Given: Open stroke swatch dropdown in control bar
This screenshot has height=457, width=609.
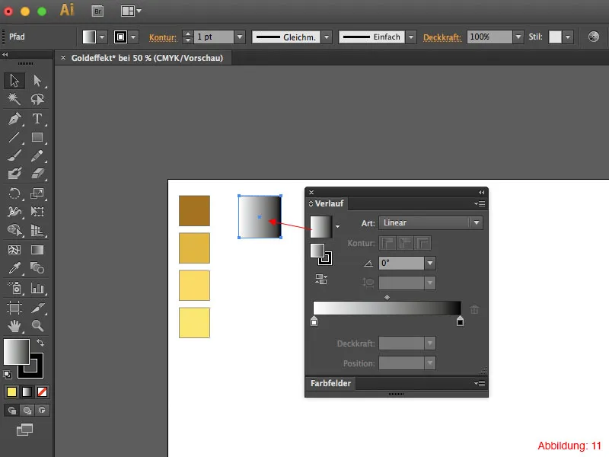Looking at the screenshot, I should click(133, 37).
